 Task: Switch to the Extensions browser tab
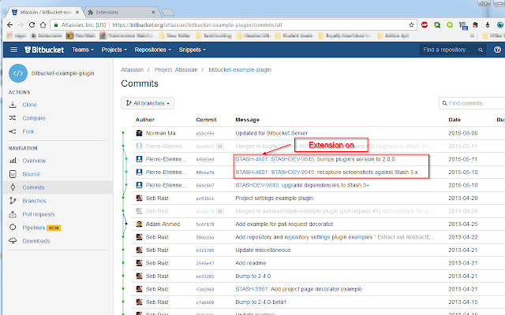click(x=121, y=13)
